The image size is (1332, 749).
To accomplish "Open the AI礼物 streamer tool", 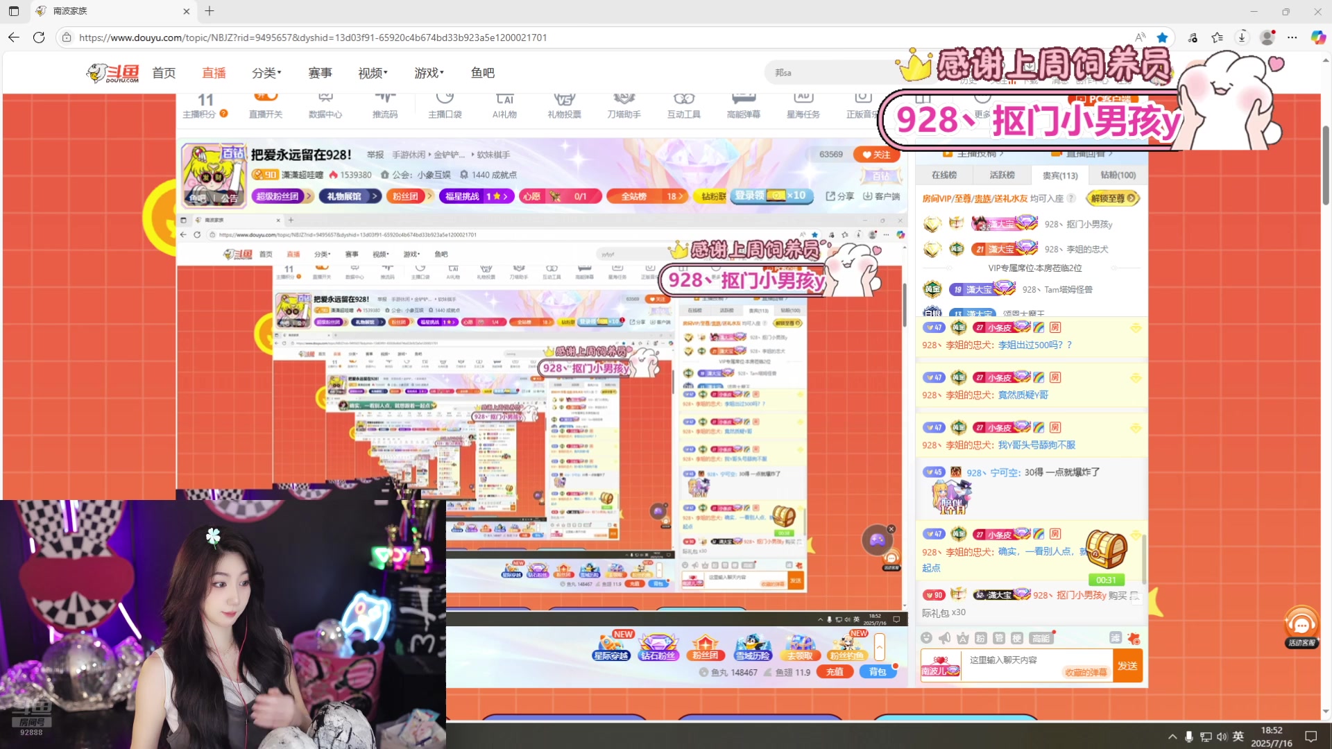I will [x=504, y=106].
